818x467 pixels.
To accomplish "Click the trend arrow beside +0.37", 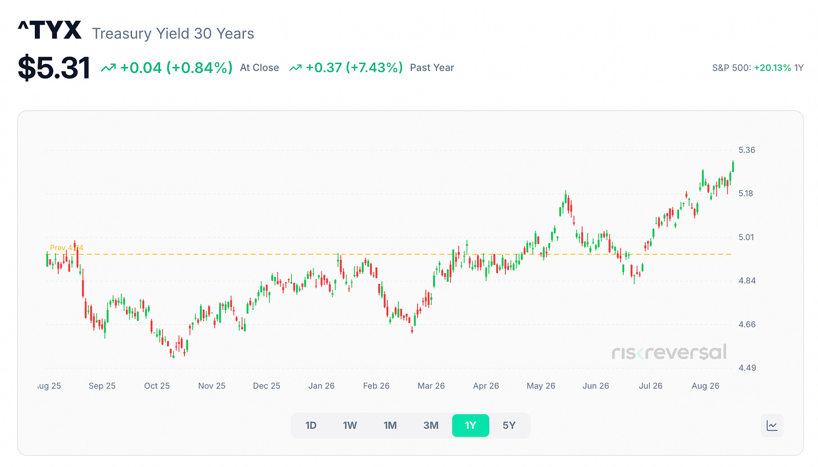I will point(296,68).
